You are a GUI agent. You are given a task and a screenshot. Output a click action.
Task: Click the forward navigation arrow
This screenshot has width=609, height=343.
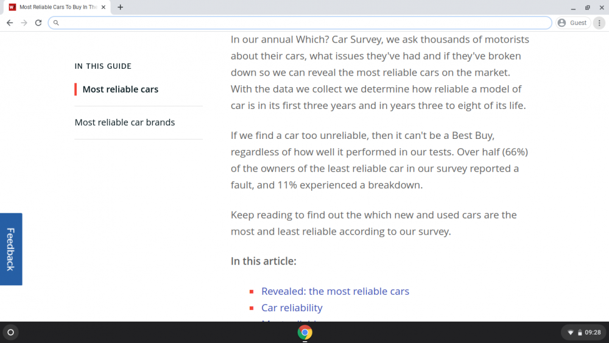point(24,23)
